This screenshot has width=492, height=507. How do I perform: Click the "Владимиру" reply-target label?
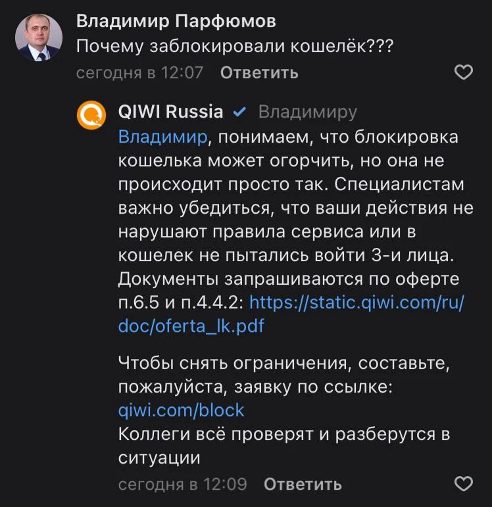307,112
